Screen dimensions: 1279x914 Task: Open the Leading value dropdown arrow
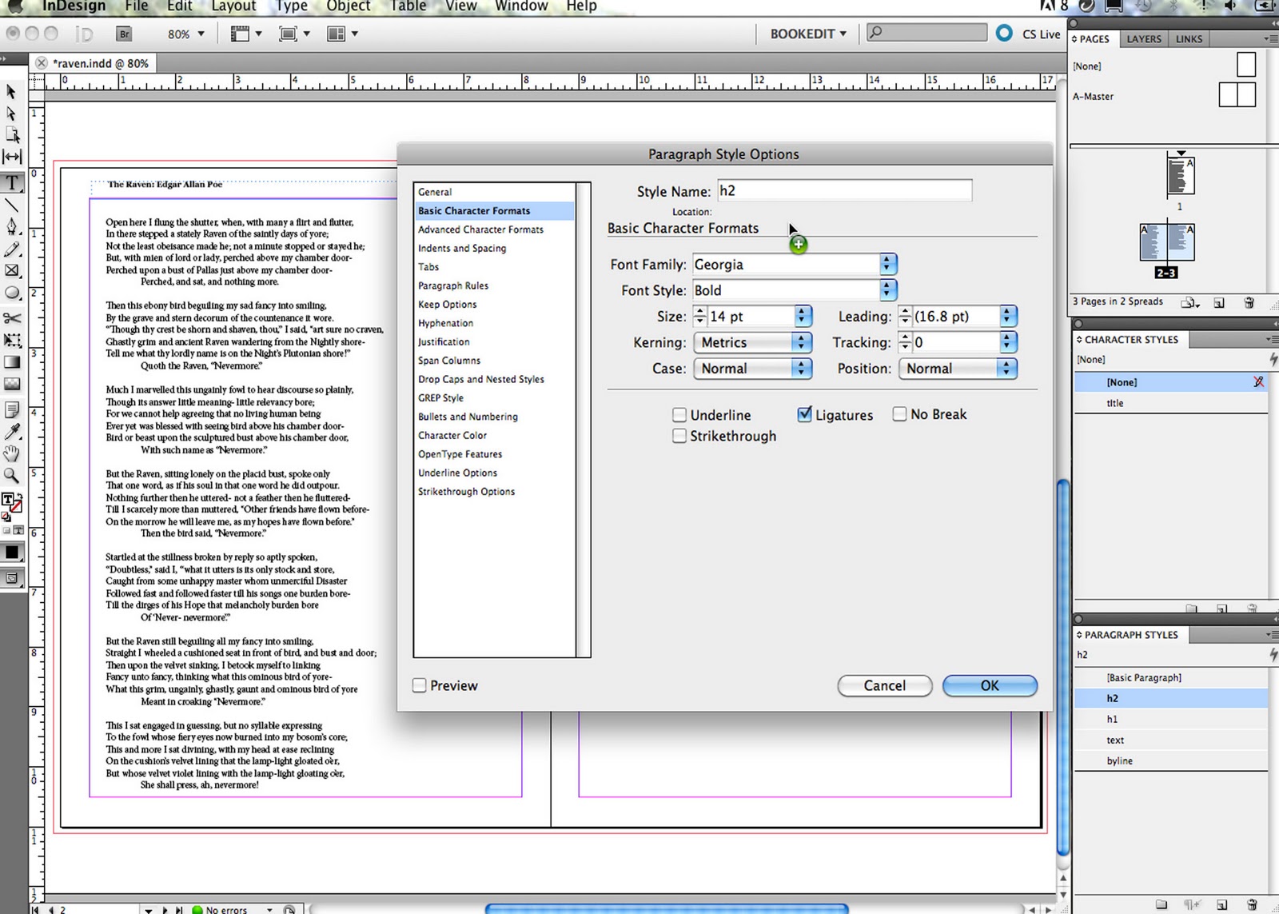pyautogui.click(x=1008, y=317)
